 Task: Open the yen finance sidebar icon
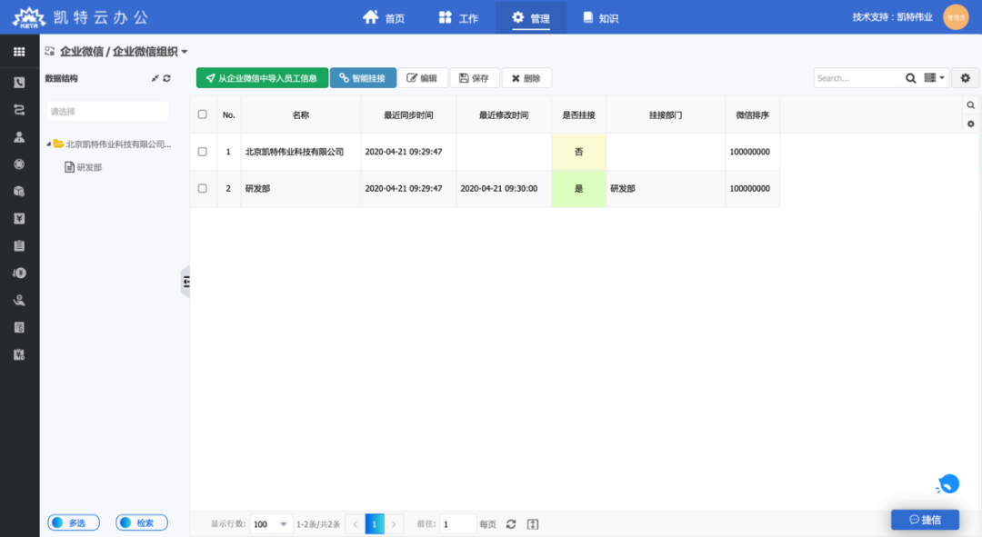pyautogui.click(x=19, y=218)
